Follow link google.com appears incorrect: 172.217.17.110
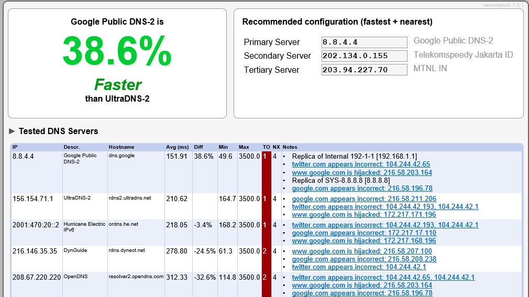The image size is (529, 297). 364,233
